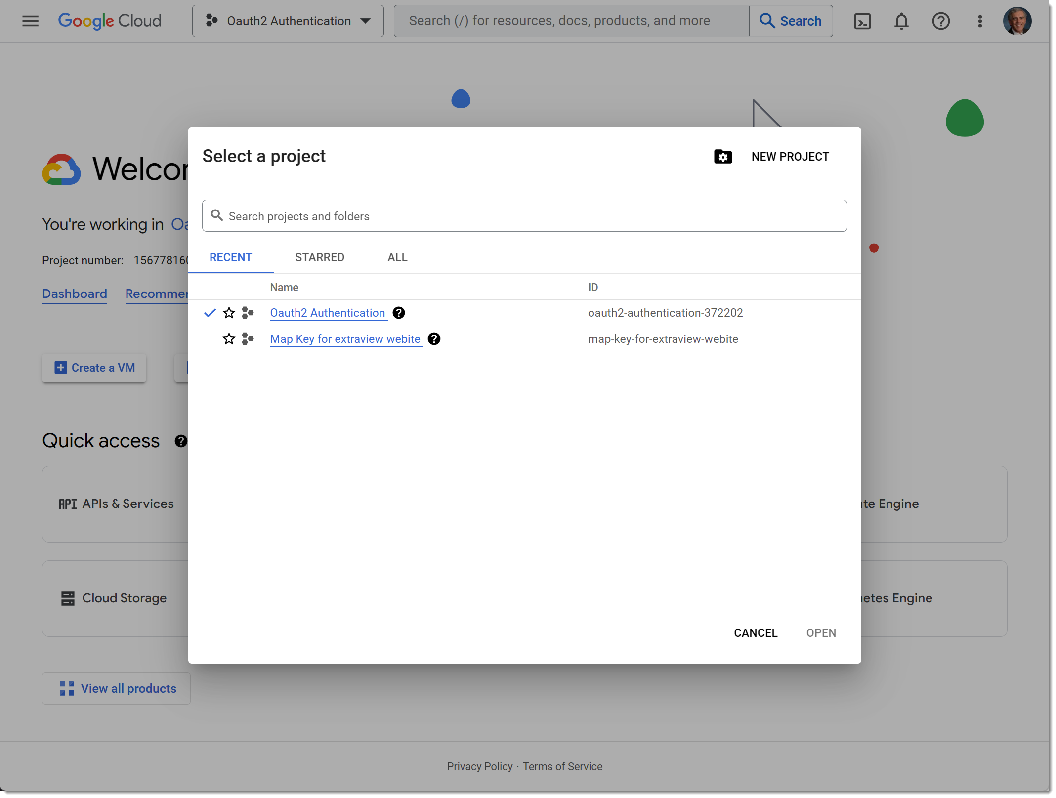1056x798 pixels.
Task: Click the Search projects and folders field
Action: [x=524, y=216]
